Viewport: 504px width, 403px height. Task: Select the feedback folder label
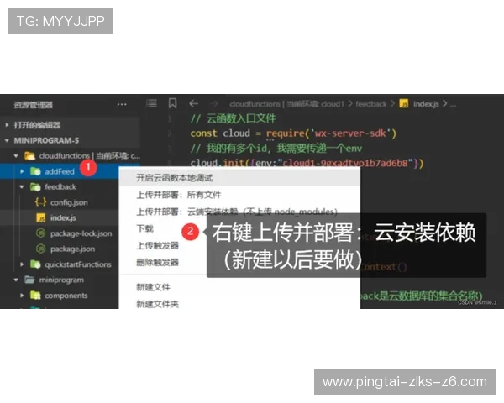60,186
